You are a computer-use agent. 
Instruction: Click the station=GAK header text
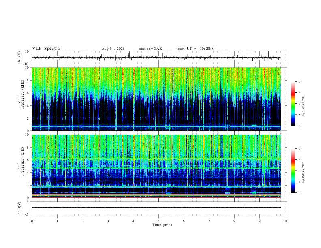click(x=150, y=49)
